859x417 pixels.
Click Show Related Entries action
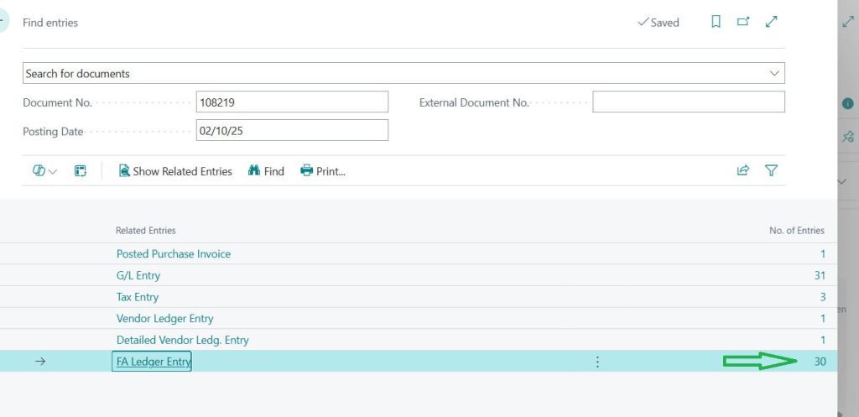[x=175, y=171]
